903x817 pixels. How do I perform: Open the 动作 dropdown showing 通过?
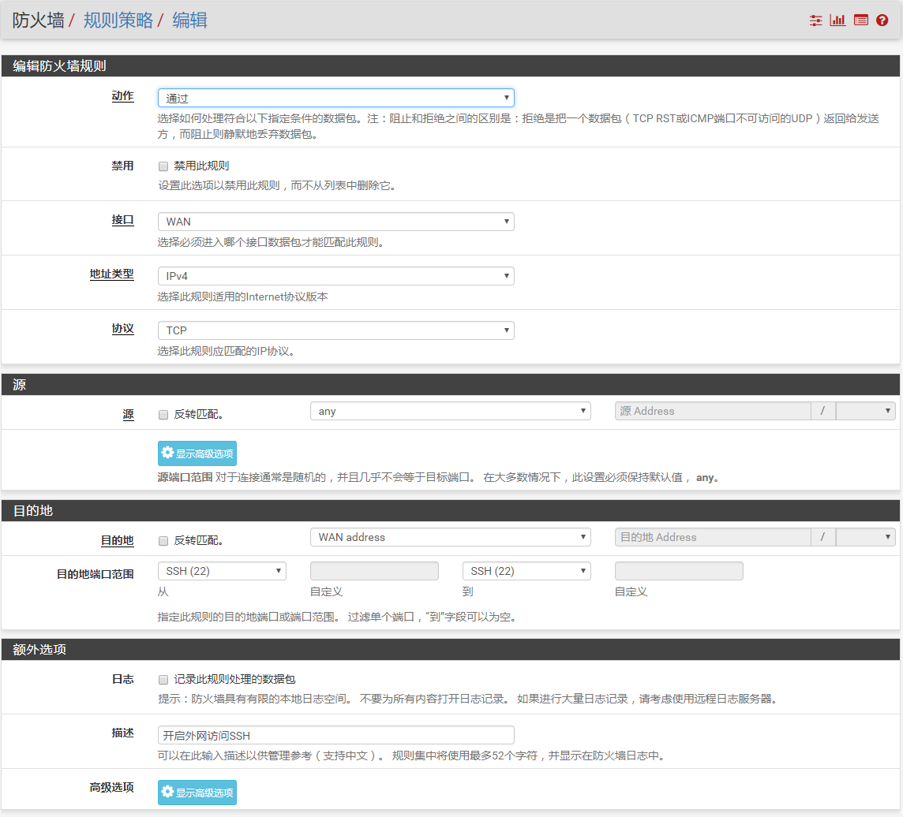click(335, 99)
